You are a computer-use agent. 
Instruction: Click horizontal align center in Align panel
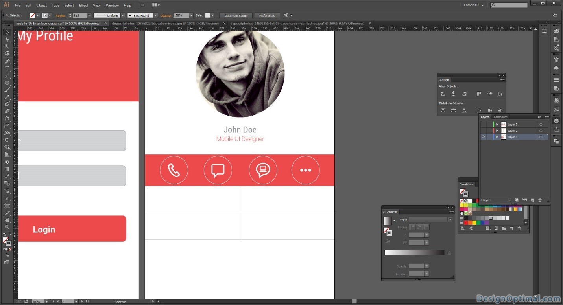(x=453, y=94)
